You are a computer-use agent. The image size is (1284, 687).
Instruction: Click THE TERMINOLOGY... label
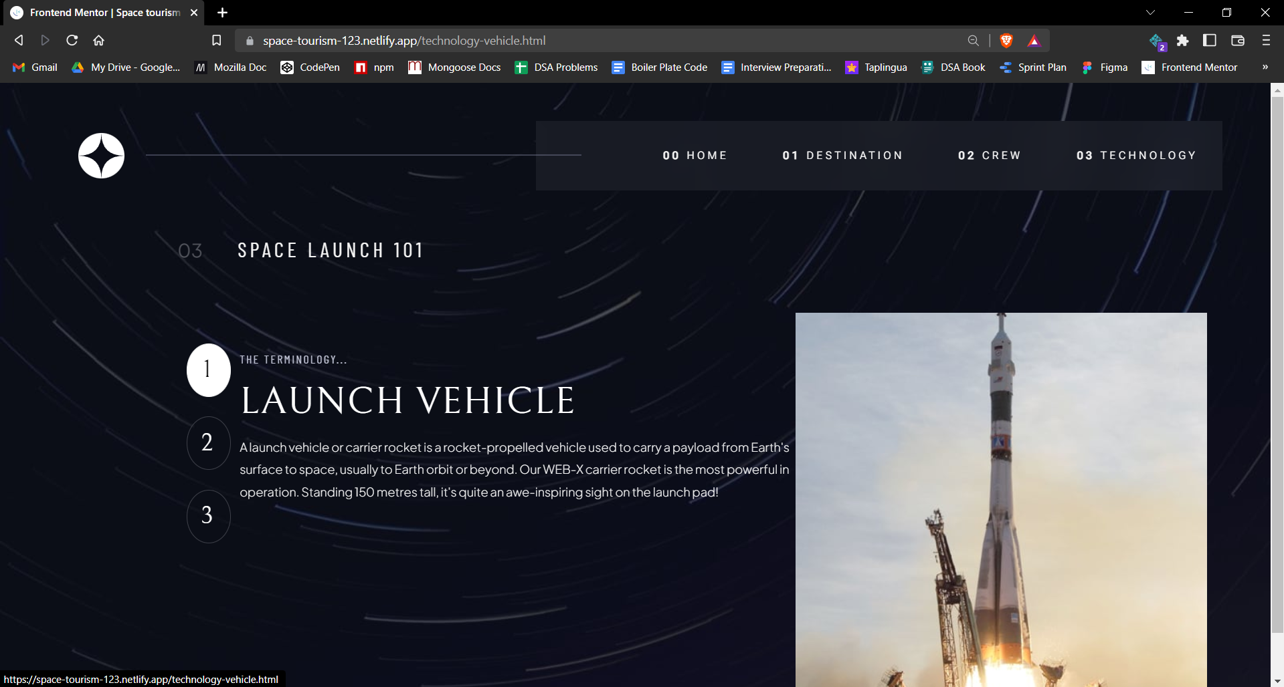(294, 360)
